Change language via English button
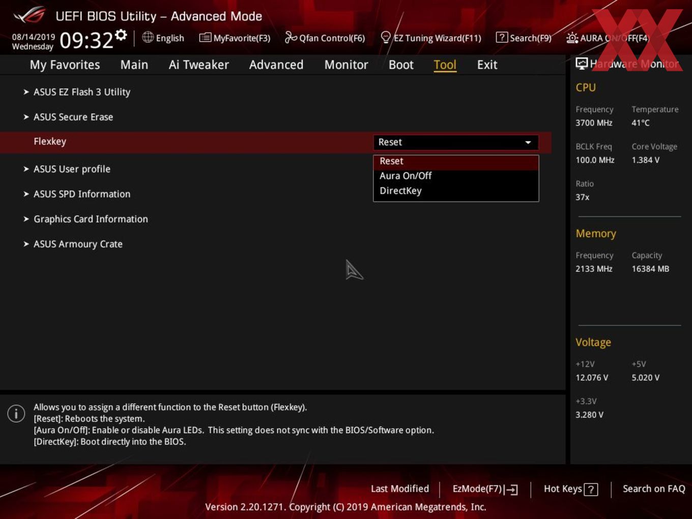The height and width of the screenshot is (519, 692). (170, 38)
